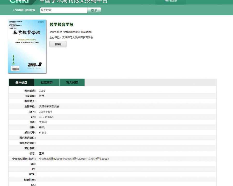Switch to the 发文阅读 tab
The height and width of the screenshot is (186, 233).
[72, 82]
